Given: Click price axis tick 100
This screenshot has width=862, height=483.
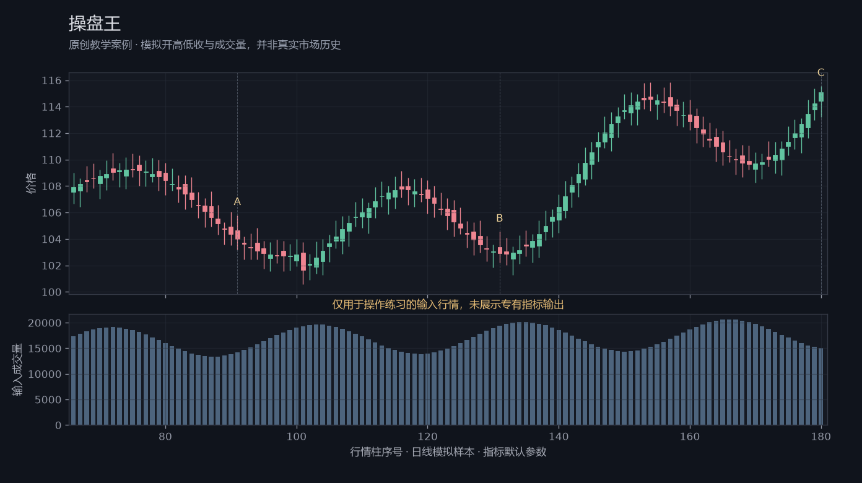Looking at the screenshot, I should pyautogui.click(x=51, y=292).
